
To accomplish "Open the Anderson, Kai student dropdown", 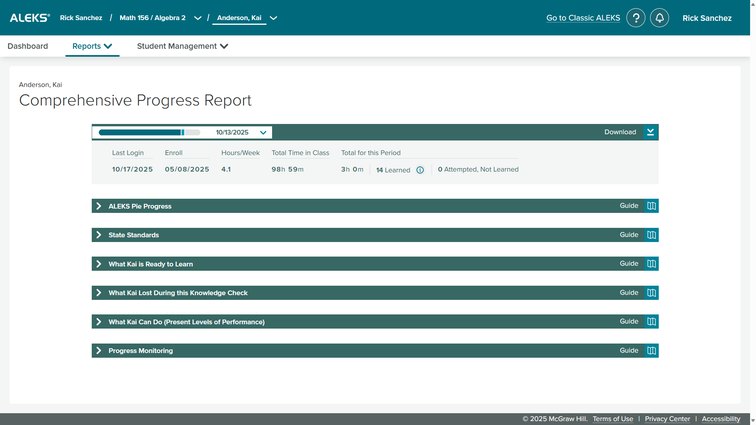I will point(273,18).
